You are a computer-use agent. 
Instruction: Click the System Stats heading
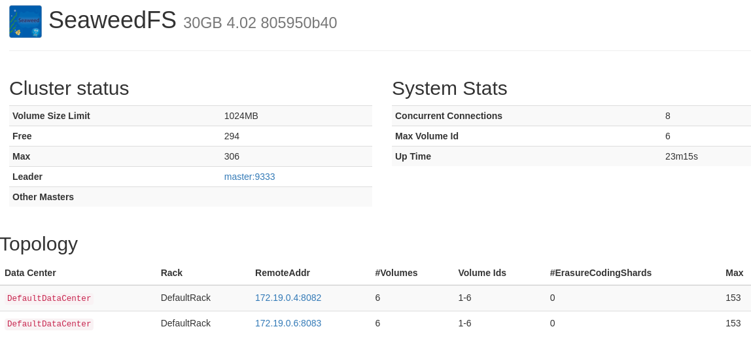click(449, 88)
